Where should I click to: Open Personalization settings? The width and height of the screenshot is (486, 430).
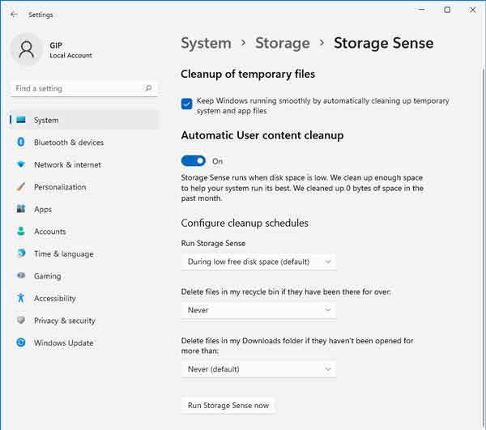(x=84, y=187)
